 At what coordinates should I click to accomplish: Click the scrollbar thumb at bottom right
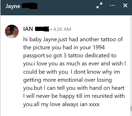click(131, 108)
